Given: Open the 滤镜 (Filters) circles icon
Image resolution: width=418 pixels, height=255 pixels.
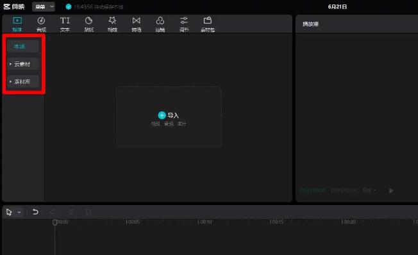Looking at the screenshot, I should 160,21.
